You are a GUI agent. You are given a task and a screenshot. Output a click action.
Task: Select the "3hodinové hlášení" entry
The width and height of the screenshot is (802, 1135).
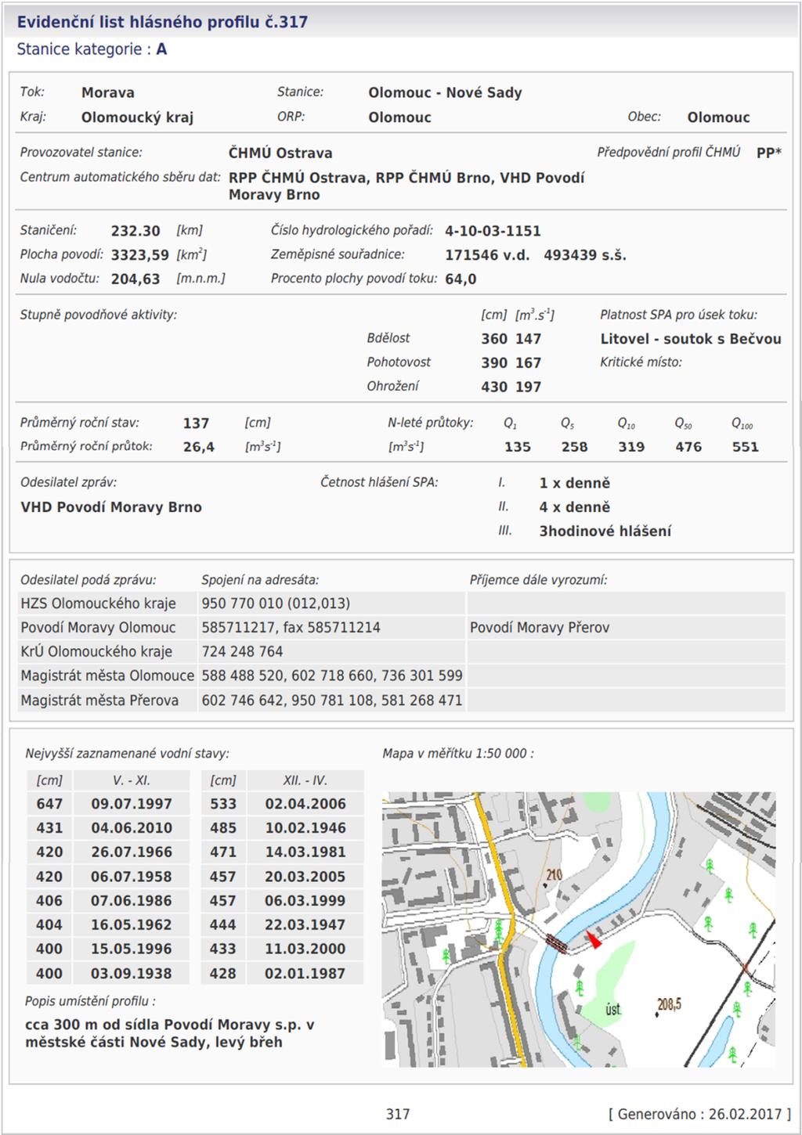pyautogui.click(x=605, y=531)
